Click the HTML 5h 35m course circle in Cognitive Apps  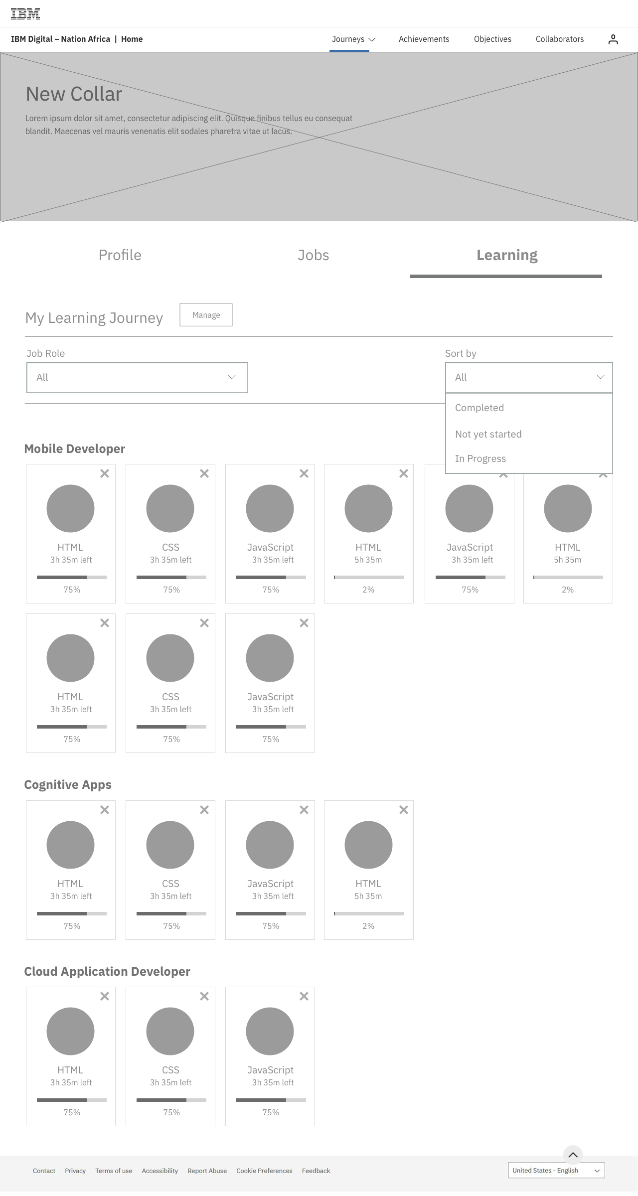point(368,845)
